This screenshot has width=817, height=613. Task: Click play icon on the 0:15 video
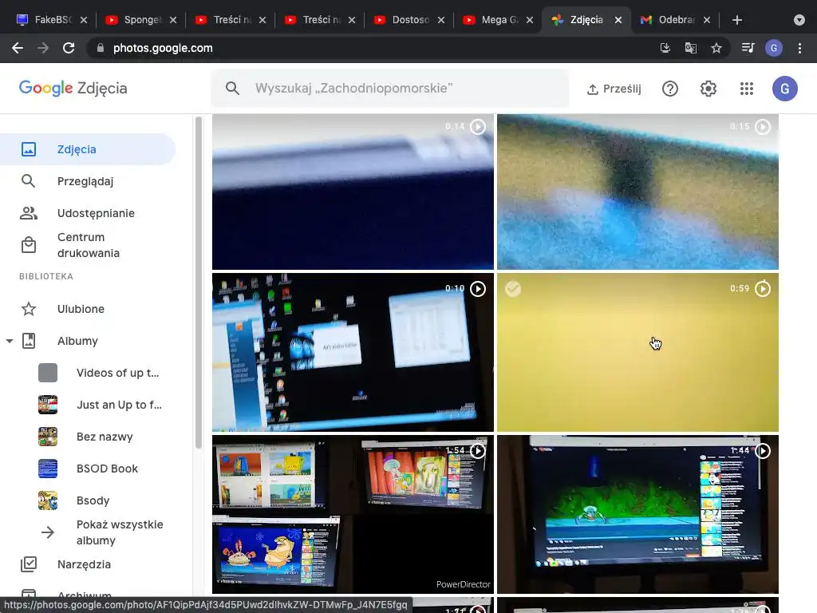point(763,127)
